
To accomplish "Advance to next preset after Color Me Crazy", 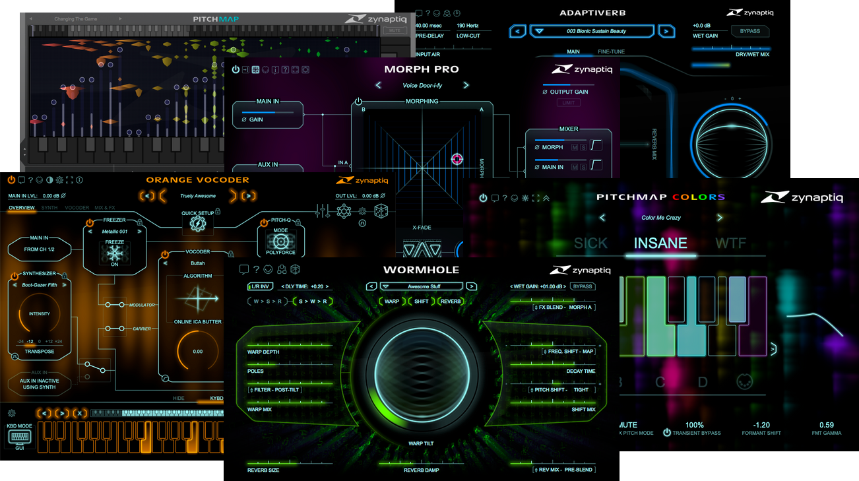I will [x=719, y=217].
